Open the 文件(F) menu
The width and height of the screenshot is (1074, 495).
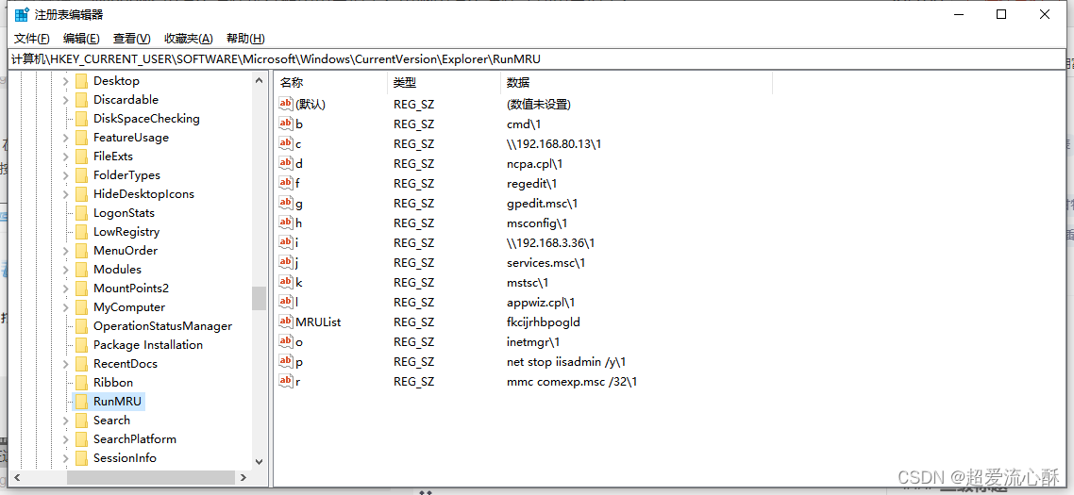(x=31, y=39)
